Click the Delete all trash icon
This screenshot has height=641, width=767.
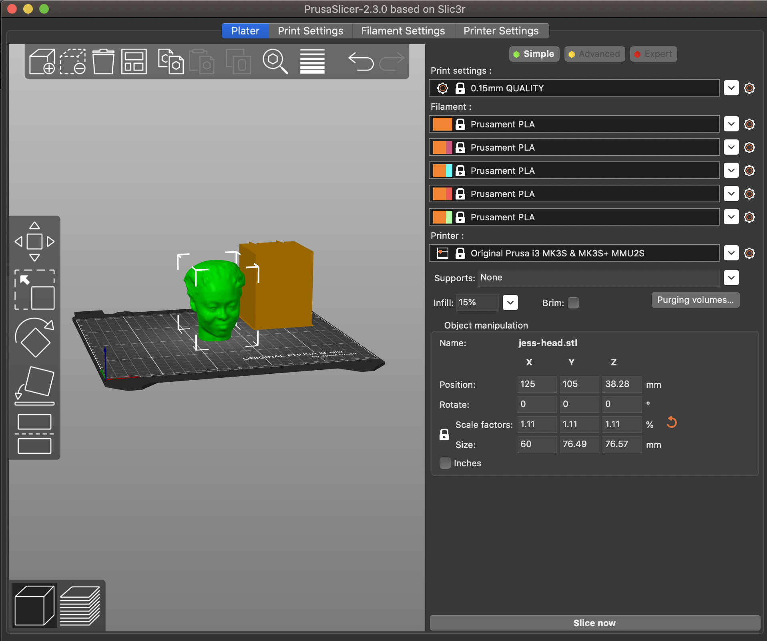coord(103,61)
